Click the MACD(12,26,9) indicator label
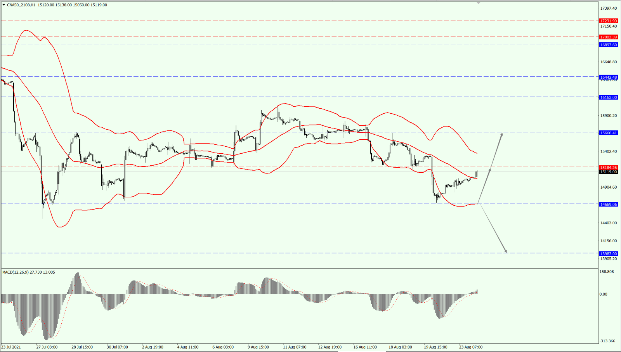 (x=28, y=272)
